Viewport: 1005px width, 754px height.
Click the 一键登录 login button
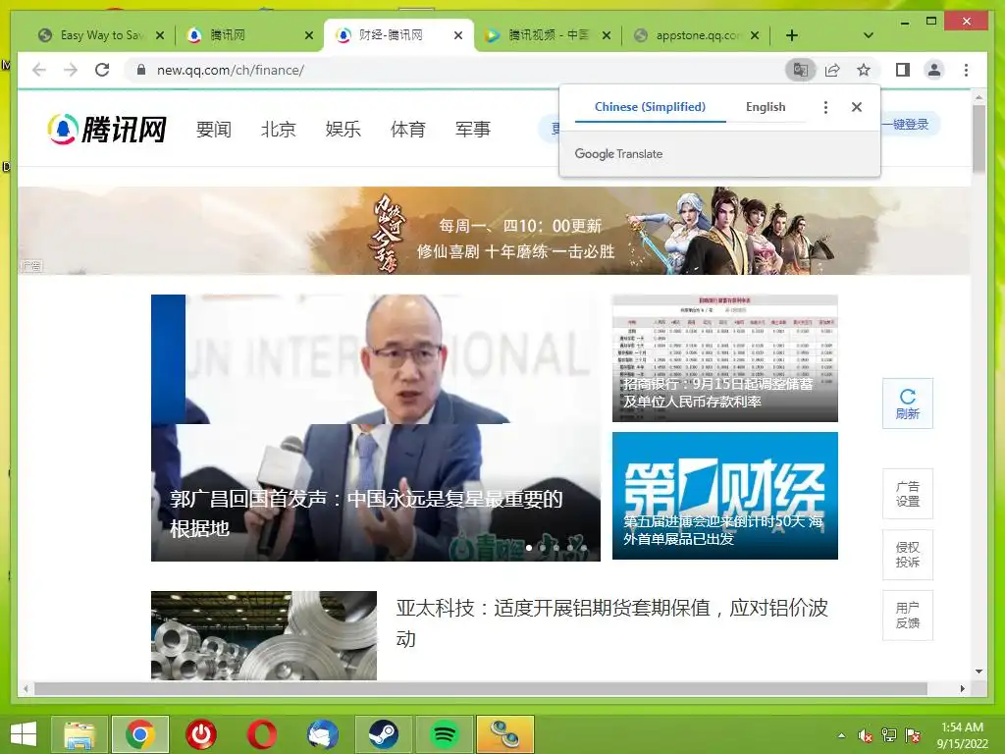coord(910,125)
